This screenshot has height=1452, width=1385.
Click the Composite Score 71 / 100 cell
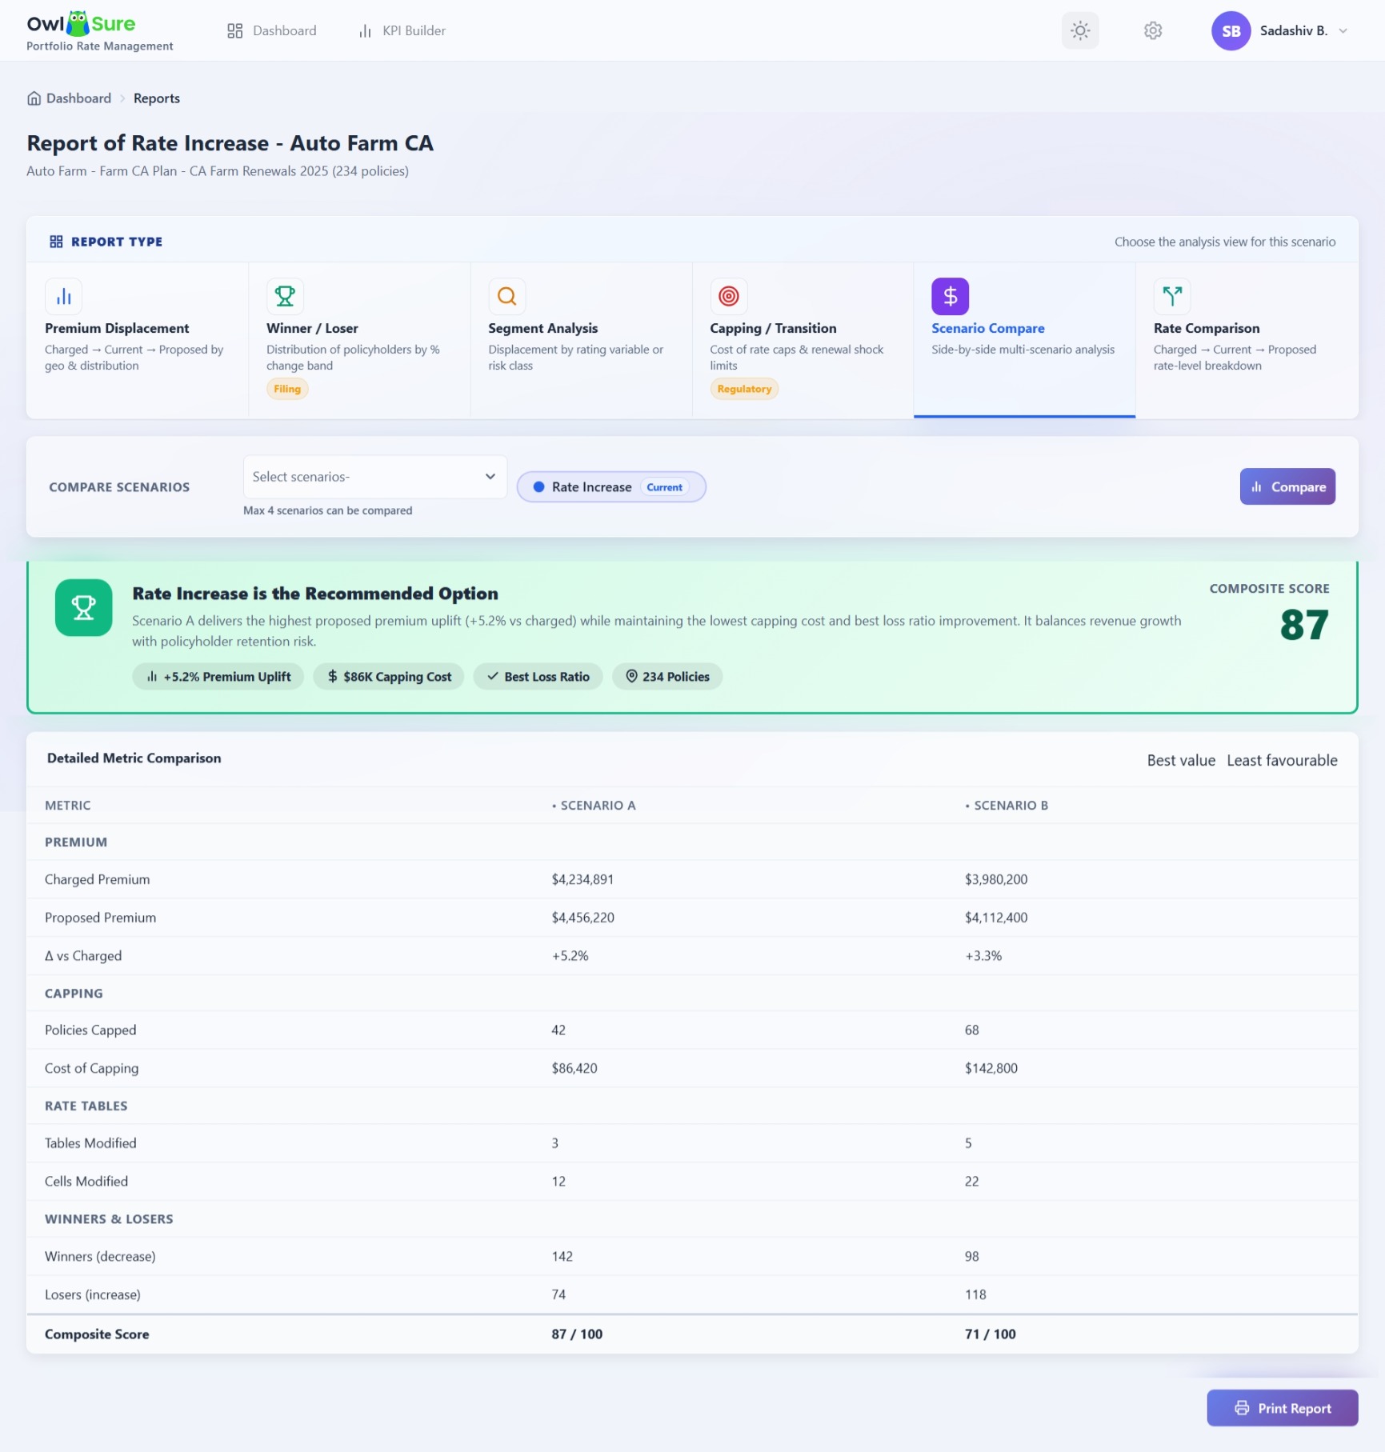tap(990, 1334)
